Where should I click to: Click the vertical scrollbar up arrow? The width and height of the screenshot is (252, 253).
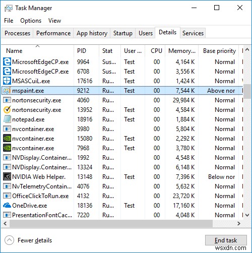click(247, 49)
